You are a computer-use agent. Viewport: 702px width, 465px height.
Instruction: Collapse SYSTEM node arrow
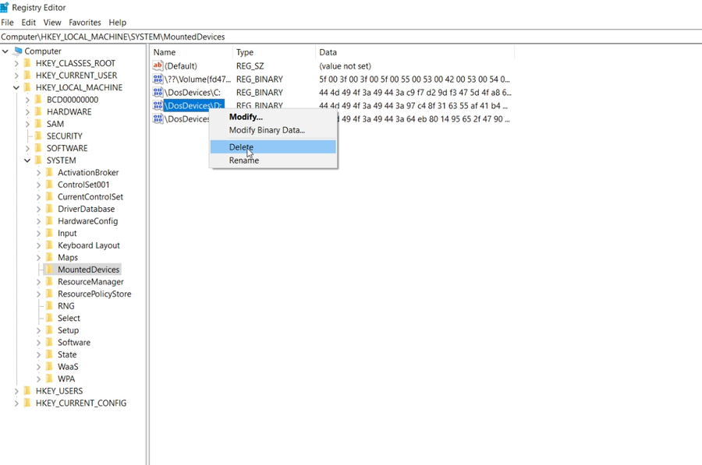pyautogui.click(x=27, y=160)
